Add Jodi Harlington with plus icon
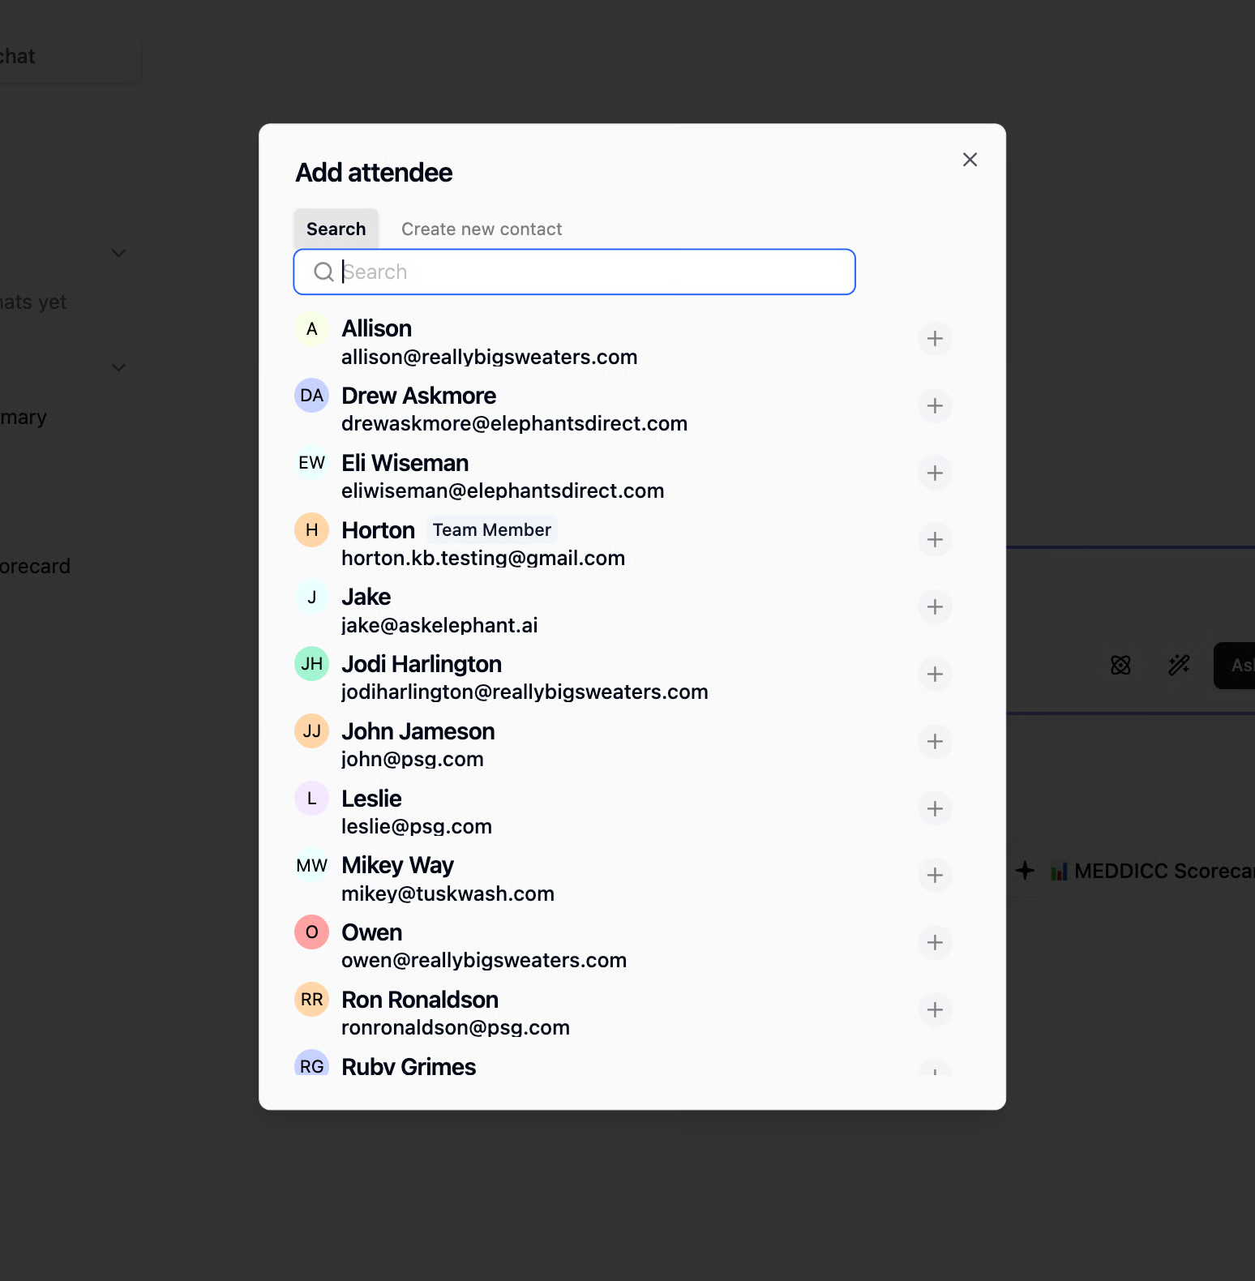 935,675
